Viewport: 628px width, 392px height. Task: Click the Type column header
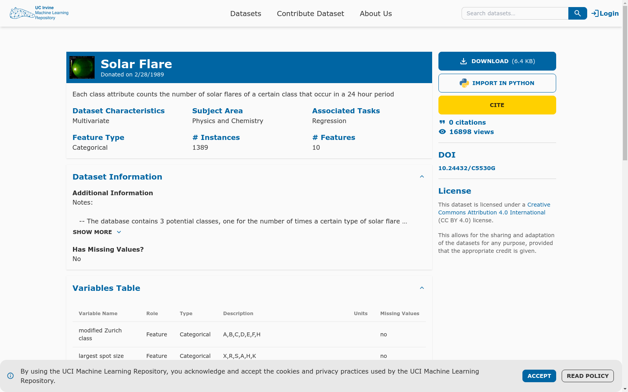186,314
